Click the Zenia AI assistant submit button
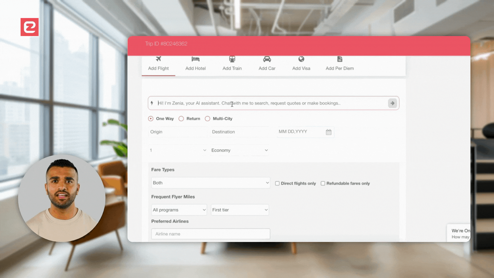Image resolution: width=494 pixels, height=278 pixels. 392,103
